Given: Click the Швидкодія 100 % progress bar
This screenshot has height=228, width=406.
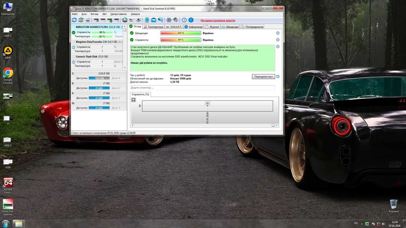Looking at the screenshot, I should tap(181, 33).
